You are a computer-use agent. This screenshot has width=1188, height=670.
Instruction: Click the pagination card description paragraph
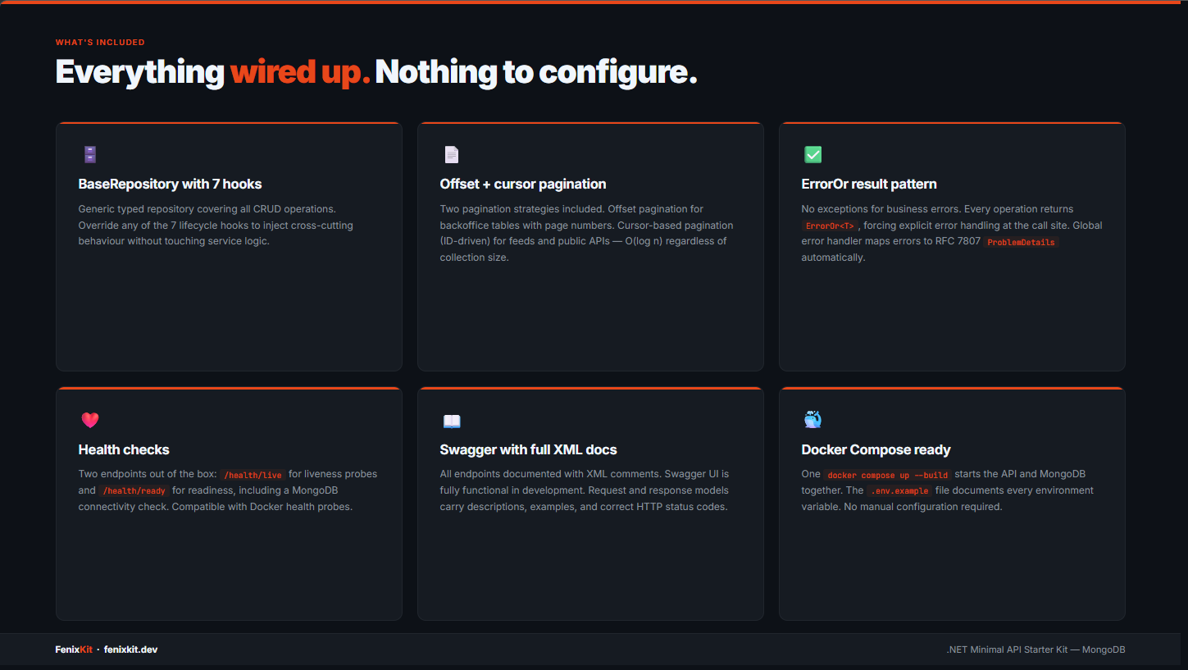coord(587,233)
